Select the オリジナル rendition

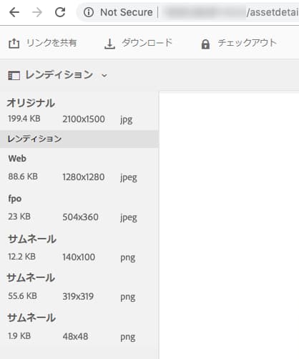click(31, 103)
